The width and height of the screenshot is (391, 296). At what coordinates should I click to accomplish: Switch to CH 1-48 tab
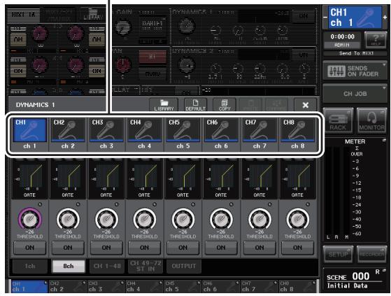[x=107, y=266]
